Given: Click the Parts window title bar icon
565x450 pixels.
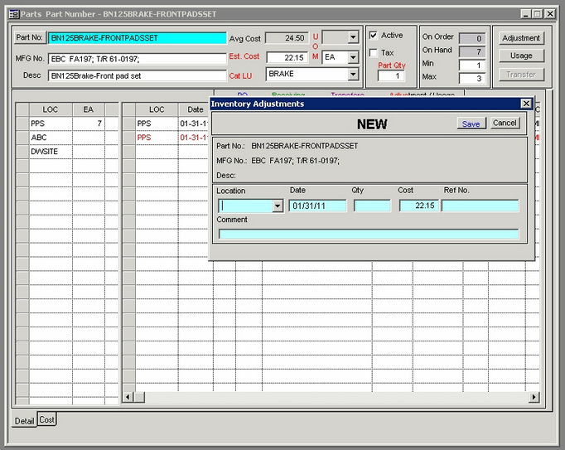Looking at the screenshot, I should click(13, 14).
